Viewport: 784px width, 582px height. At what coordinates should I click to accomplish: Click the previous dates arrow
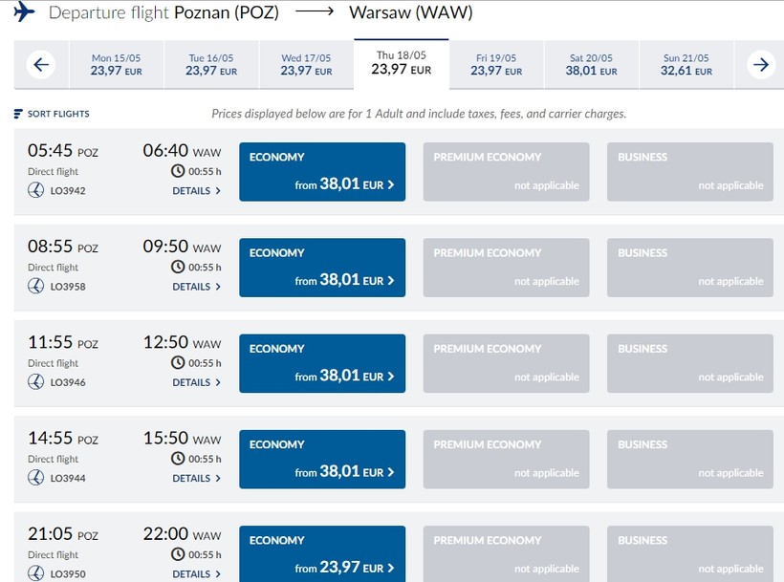(x=41, y=65)
